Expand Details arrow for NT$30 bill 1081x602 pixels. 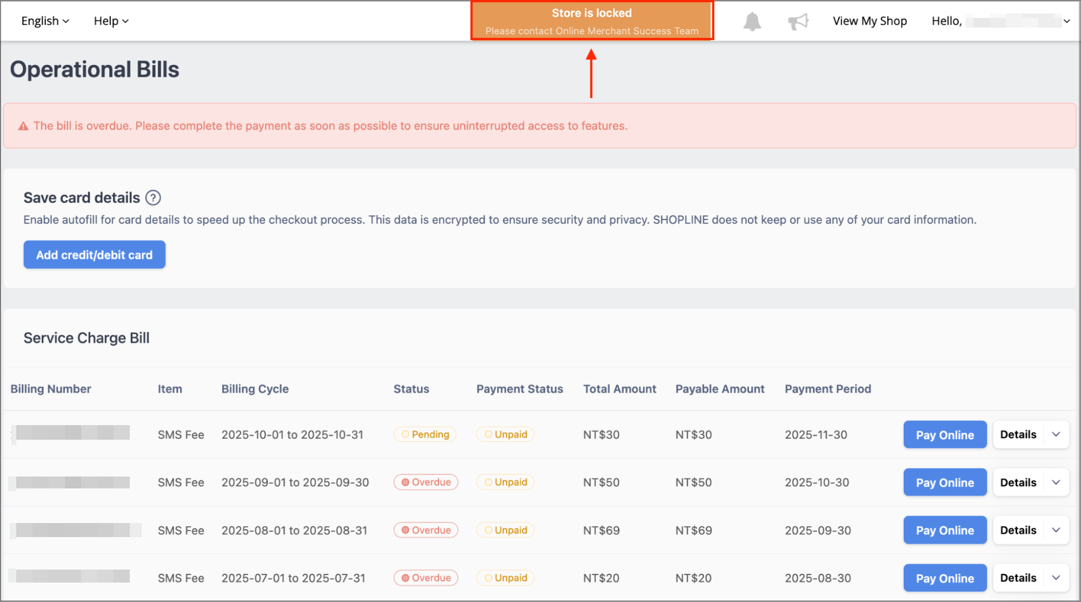point(1056,434)
